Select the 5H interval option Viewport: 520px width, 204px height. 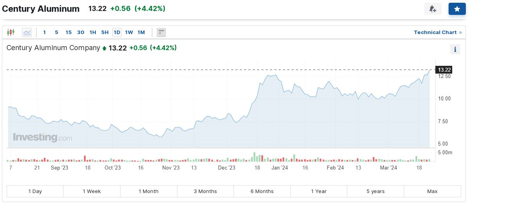click(x=105, y=32)
